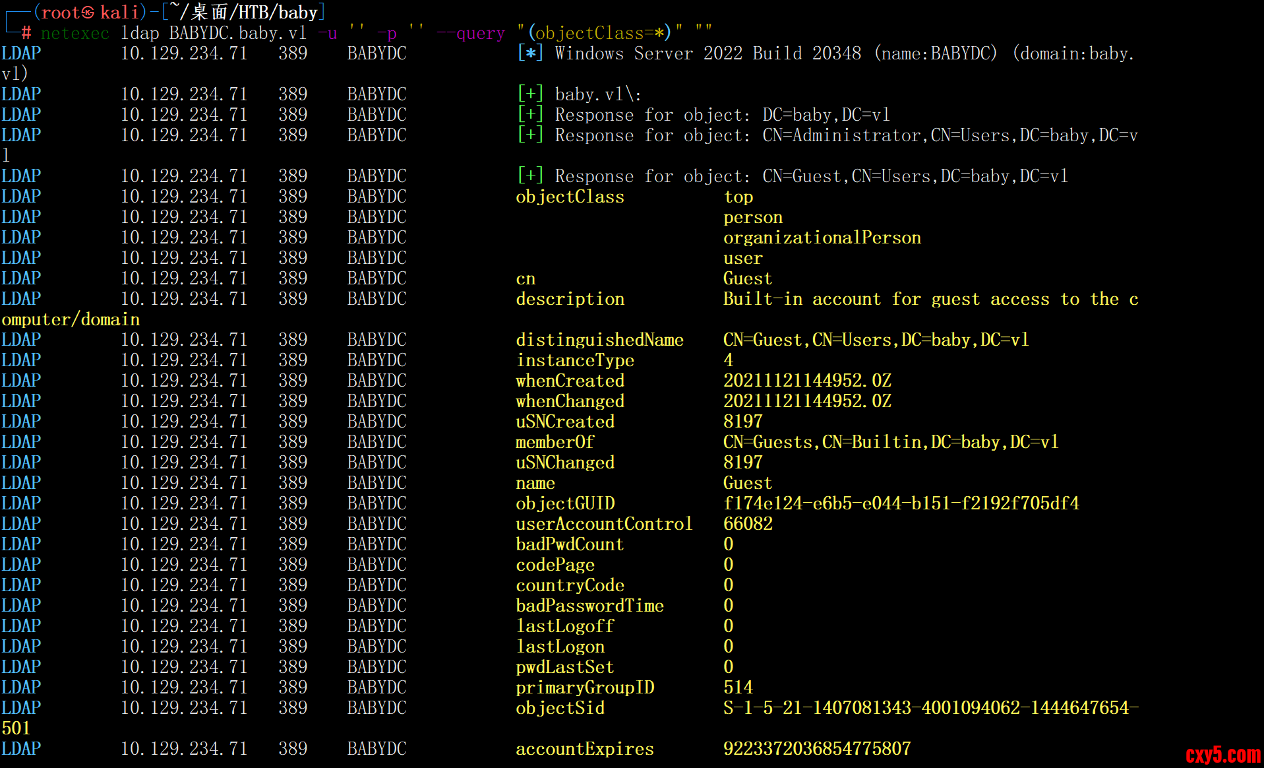Click the memberOf value CN=Guests,CN=Builtin
1264x768 pixels.
click(x=890, y=442)
